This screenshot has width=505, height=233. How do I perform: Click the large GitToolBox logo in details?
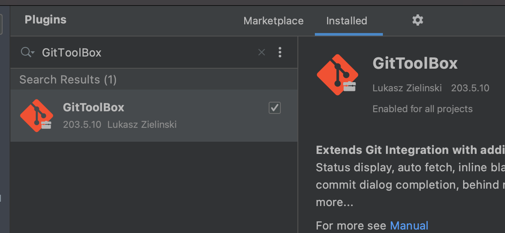[337, 75]
